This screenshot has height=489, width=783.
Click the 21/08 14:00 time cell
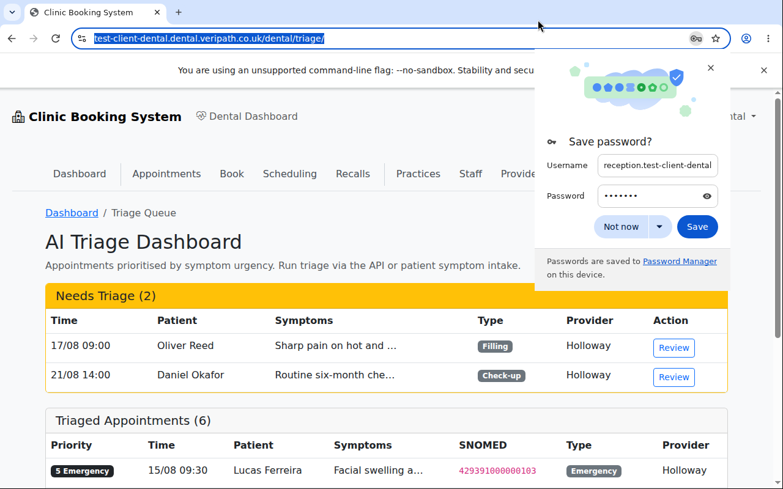[80, 375]
